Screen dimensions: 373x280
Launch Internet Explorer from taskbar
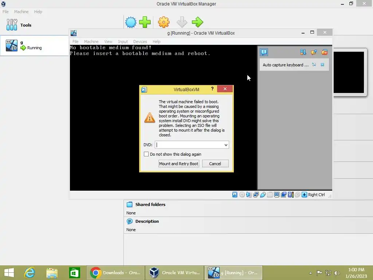[30, 273]
